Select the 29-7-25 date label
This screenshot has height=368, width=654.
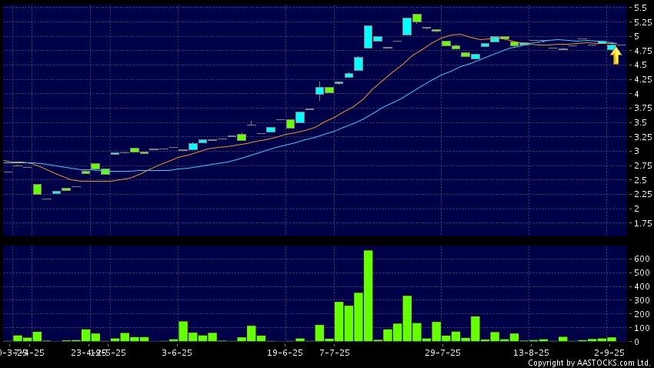click(x=443, y=353)
